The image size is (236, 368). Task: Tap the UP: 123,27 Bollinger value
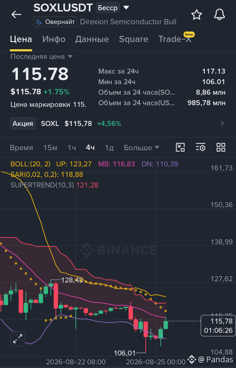pos(74,164)
